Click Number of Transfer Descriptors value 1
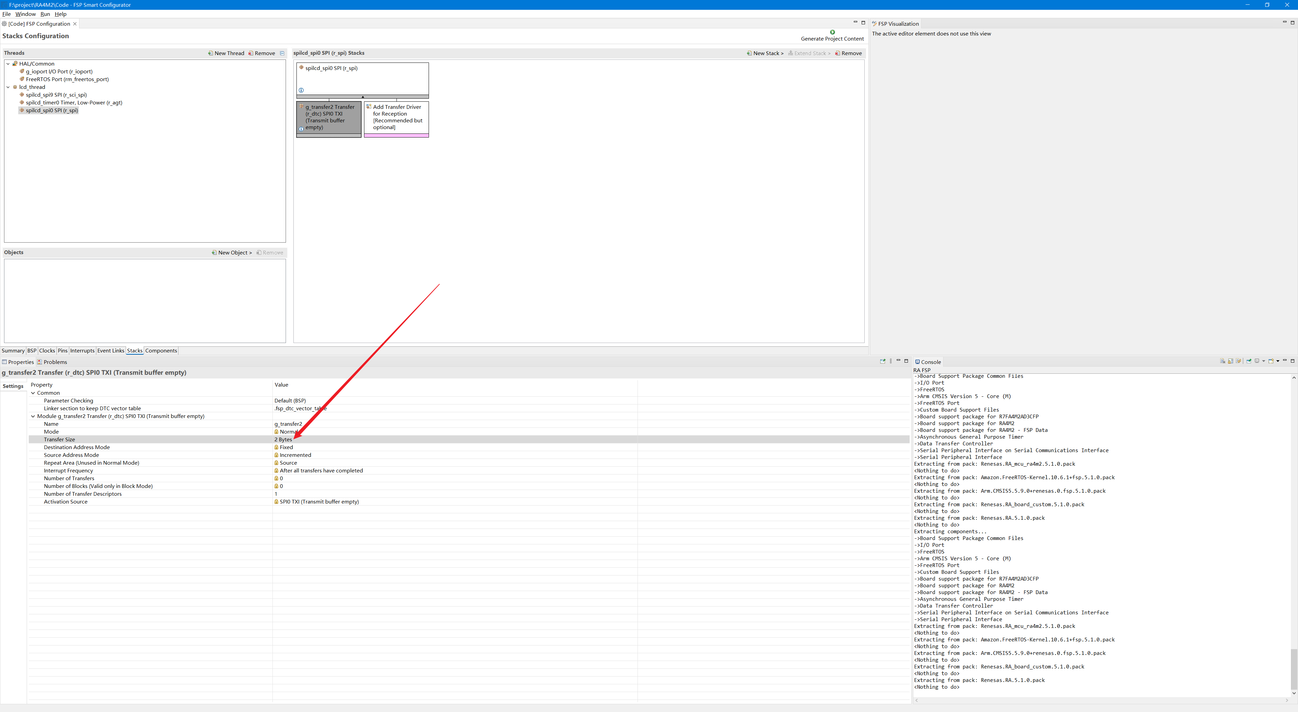This screenshot has width=1298, height=712. [275, 494]
